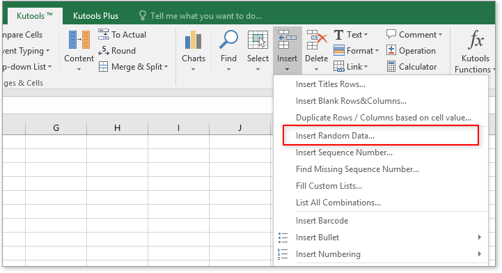Select column H header

coord(117,127)
